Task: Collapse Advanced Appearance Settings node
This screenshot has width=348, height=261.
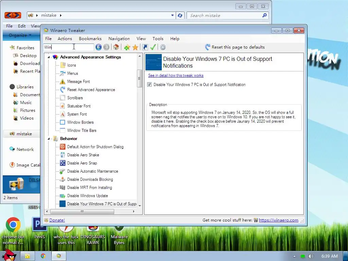Action: pos(49,57)
